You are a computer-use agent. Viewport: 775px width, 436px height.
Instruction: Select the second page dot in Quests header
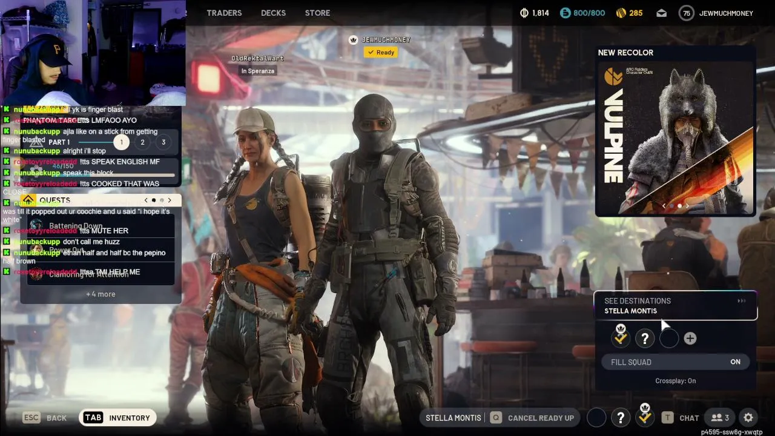(162, 200)
